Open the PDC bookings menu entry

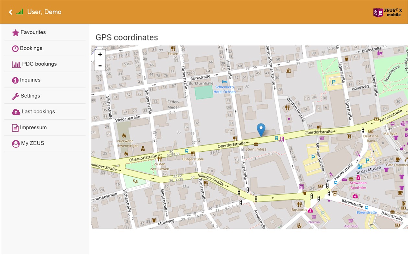click(x=45, y=64)
